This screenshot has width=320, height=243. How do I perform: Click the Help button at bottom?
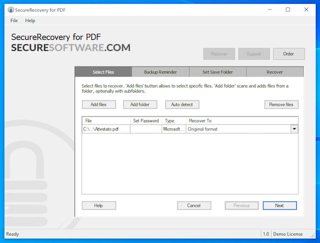tap(99, 205)
